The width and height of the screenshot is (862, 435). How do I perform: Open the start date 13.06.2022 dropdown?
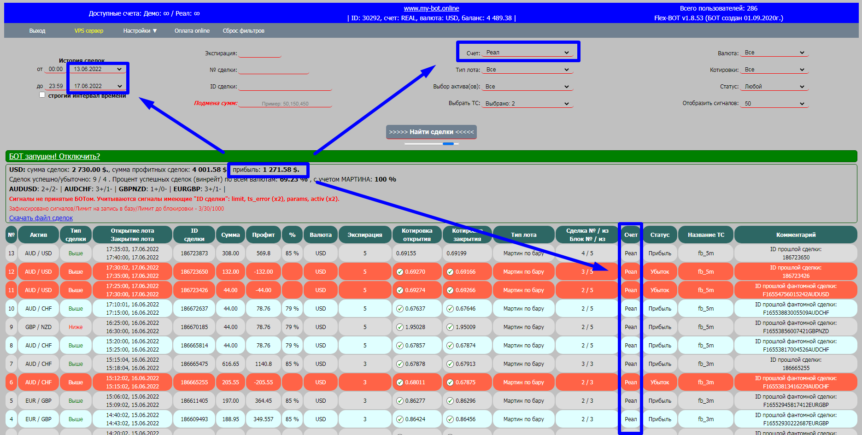point(98,69)
